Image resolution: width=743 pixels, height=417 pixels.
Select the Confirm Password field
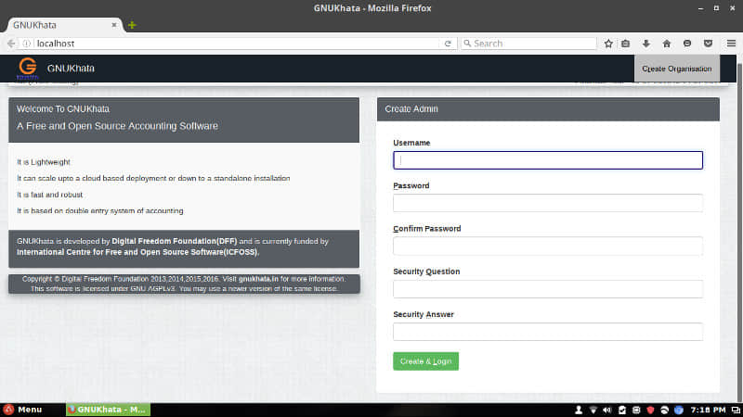click(548, 246)
